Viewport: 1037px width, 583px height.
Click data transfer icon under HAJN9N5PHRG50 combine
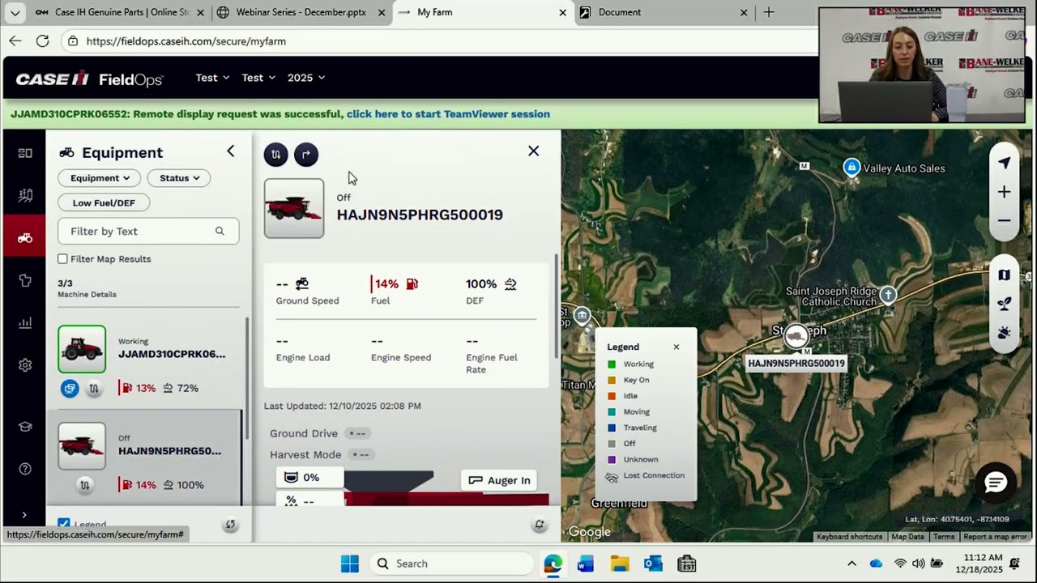pos(84,485)
